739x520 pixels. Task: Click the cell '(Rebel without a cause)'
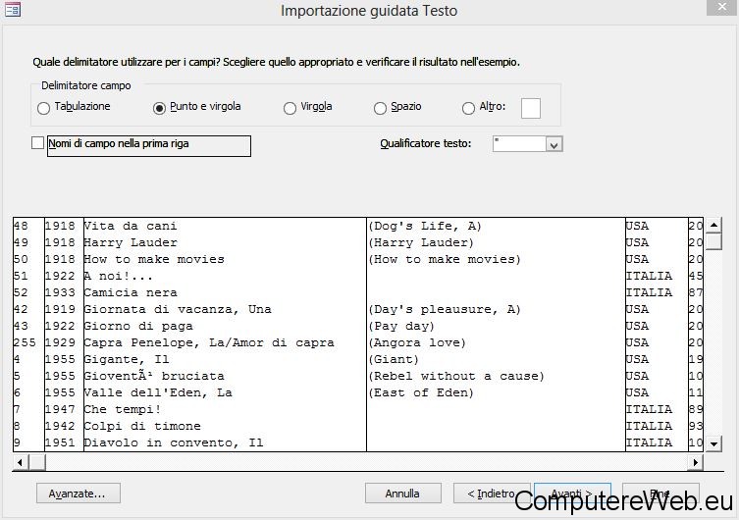pyautogui.click(x=456, y=376)
